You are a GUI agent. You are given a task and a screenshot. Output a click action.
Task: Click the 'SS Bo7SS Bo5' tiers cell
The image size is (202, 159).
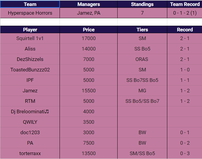(x=142, y=80)
